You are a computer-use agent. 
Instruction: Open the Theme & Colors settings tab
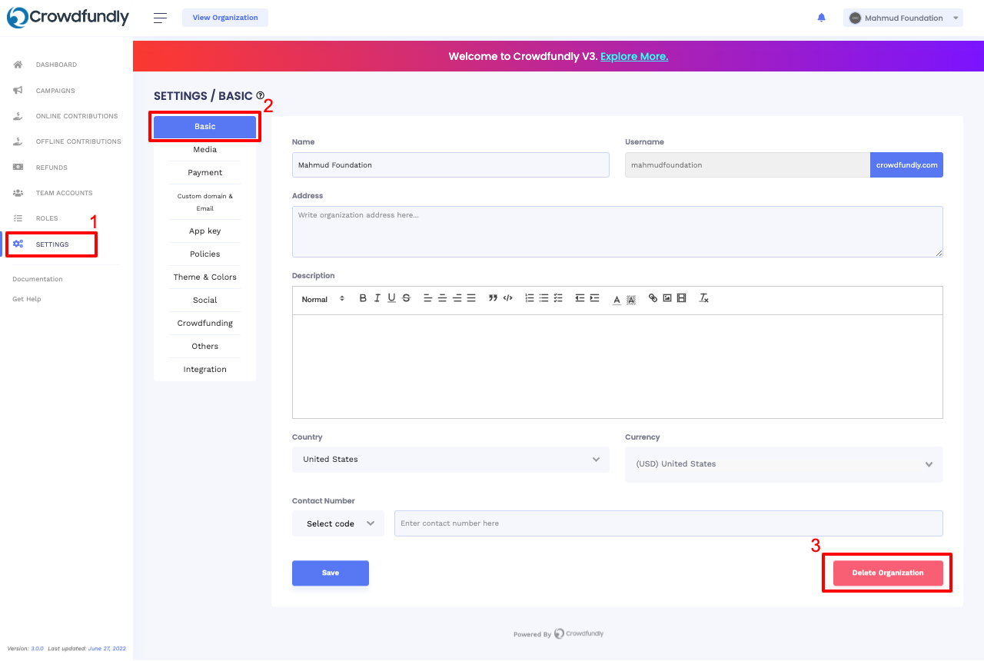click(x=204, y=277)
